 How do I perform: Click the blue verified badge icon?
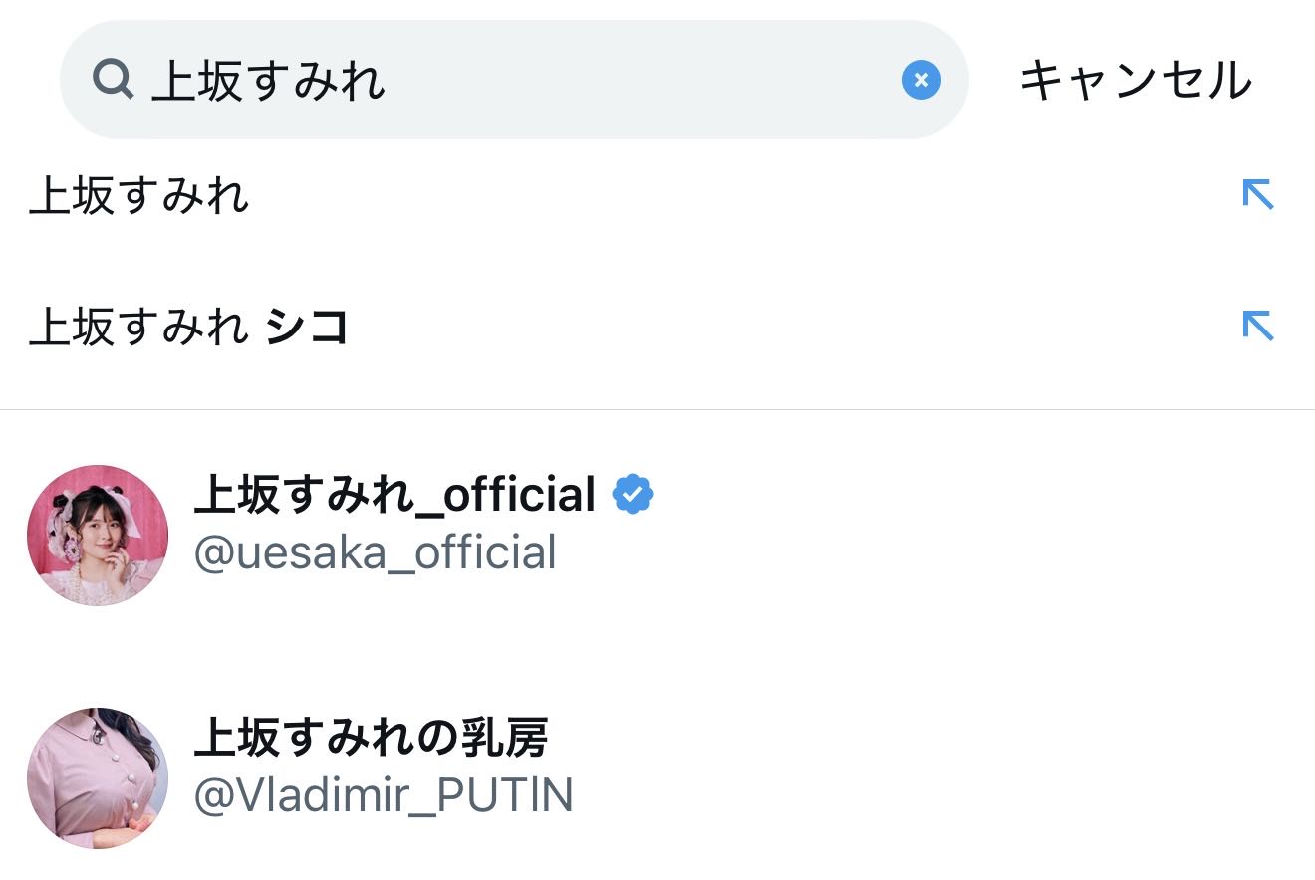(633, 494)
